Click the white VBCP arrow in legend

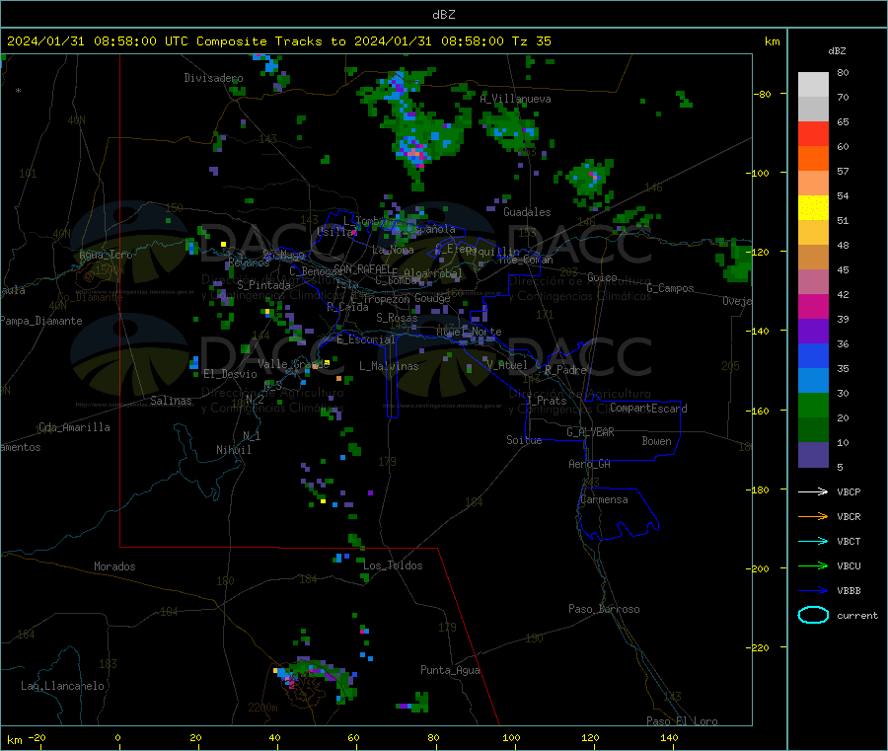click(813, 491)
